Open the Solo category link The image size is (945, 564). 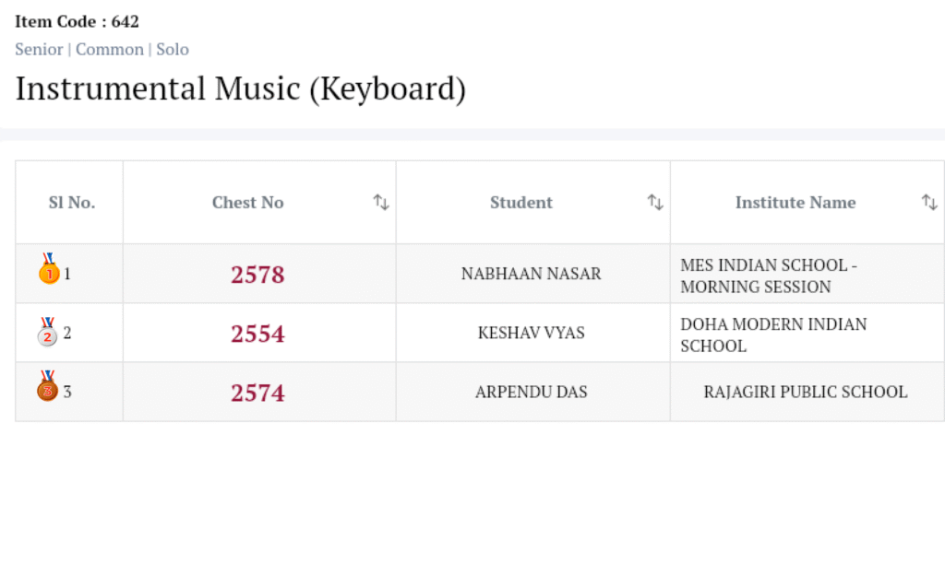point(173,50)
